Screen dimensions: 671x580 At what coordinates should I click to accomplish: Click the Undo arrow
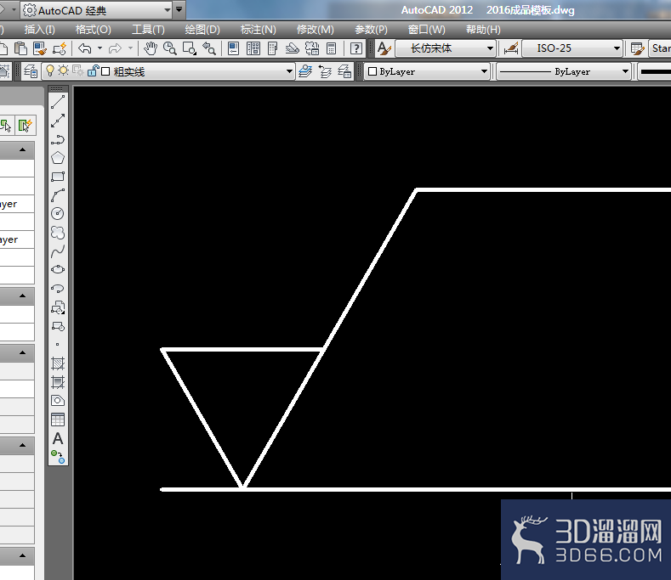(85, 48)
